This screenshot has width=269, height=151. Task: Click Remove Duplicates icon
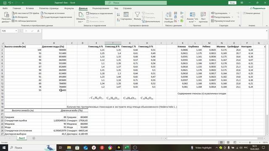tap(176, 17)
